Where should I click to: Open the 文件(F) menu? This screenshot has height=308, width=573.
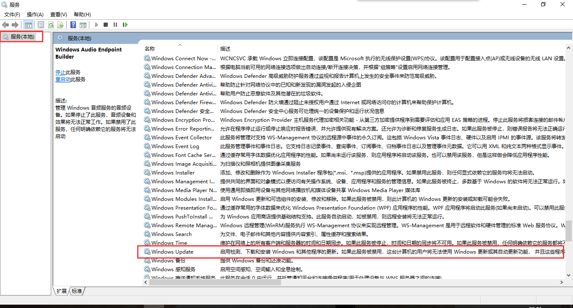[12, 14]
